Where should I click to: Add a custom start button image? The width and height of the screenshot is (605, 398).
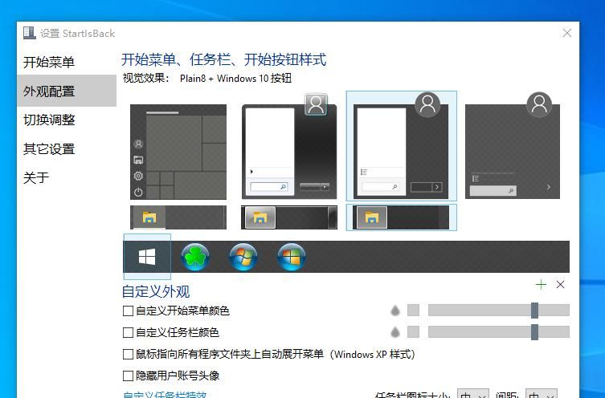pyautogui.click(x=541, y=285)
